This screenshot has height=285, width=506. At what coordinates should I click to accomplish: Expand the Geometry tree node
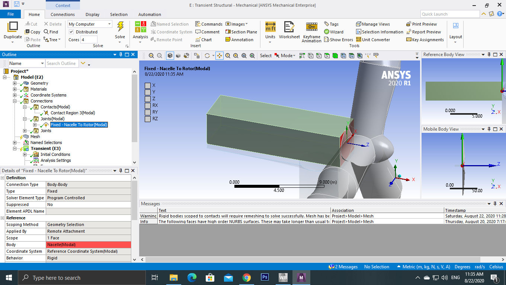pos(15,83)
